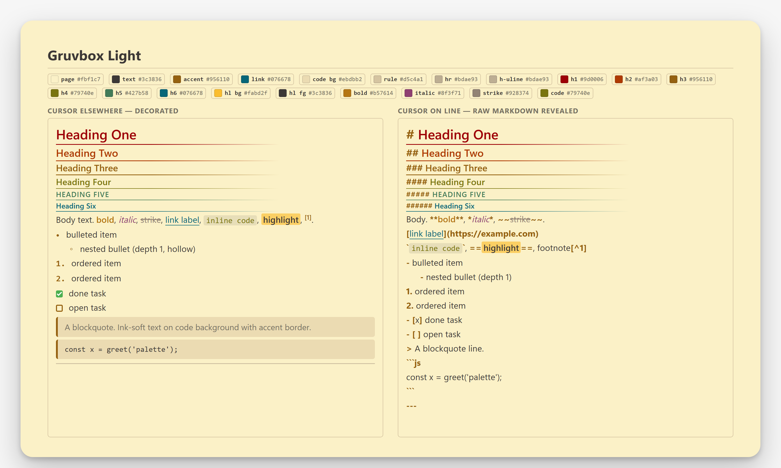Click the italic word in decorated body text
Image resolution: width=781 pixels, height=468 pixels.
click(x=128, y=220)
